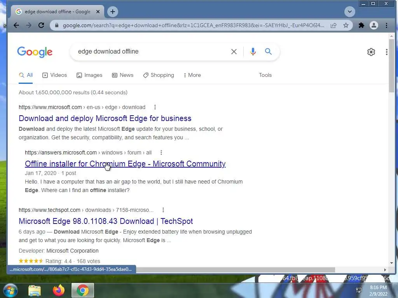Clear the search query with the X

pyautogui.click(x=234, y=52)
